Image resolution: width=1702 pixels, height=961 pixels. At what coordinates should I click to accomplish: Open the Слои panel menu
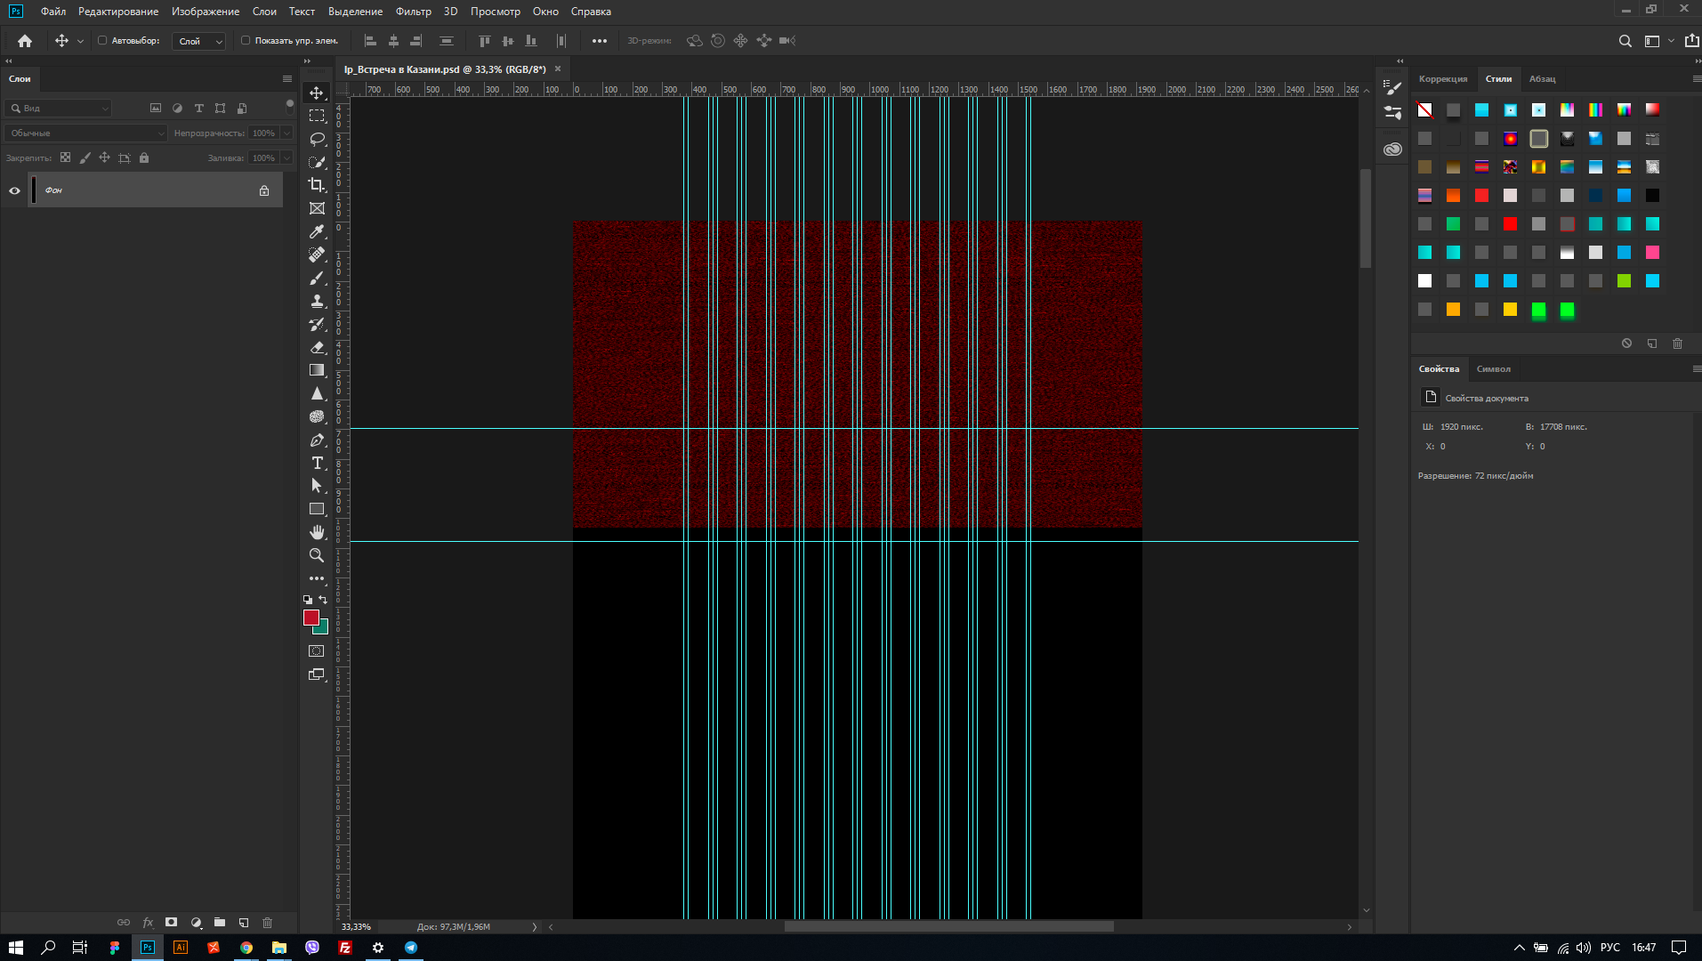click(x=287, y=78)
